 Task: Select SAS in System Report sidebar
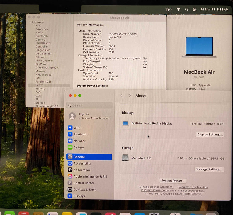click(x=38, y=92)
